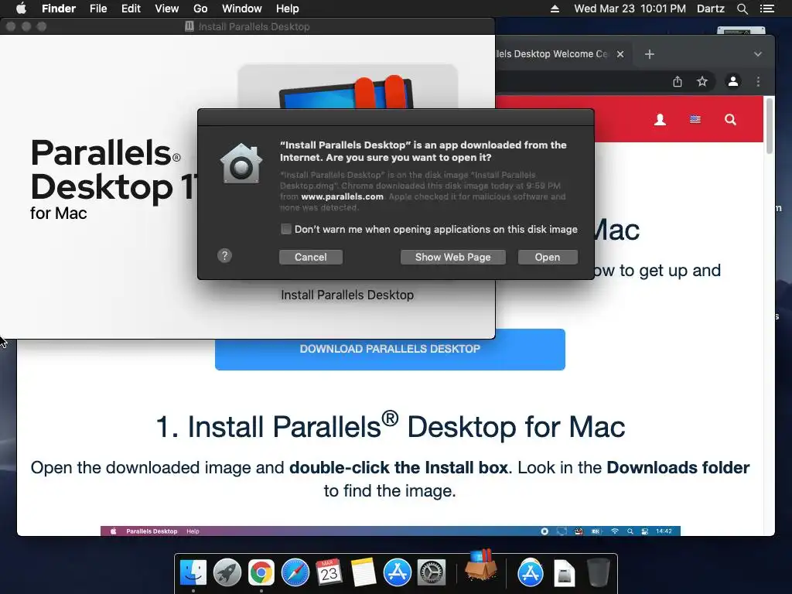
Task: Close the Parallels Desktop Welcome Center tab
Action: click(620, 54)
